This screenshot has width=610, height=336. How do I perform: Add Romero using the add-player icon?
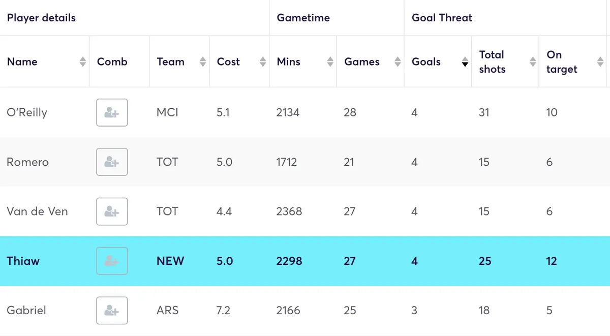pyautogui.click(x=112, y=162)
